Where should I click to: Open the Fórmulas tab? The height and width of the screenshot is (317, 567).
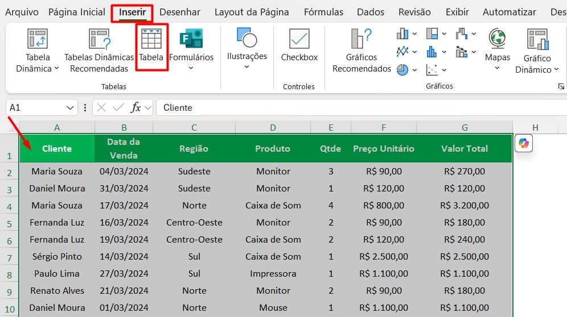tap(323, 12)
